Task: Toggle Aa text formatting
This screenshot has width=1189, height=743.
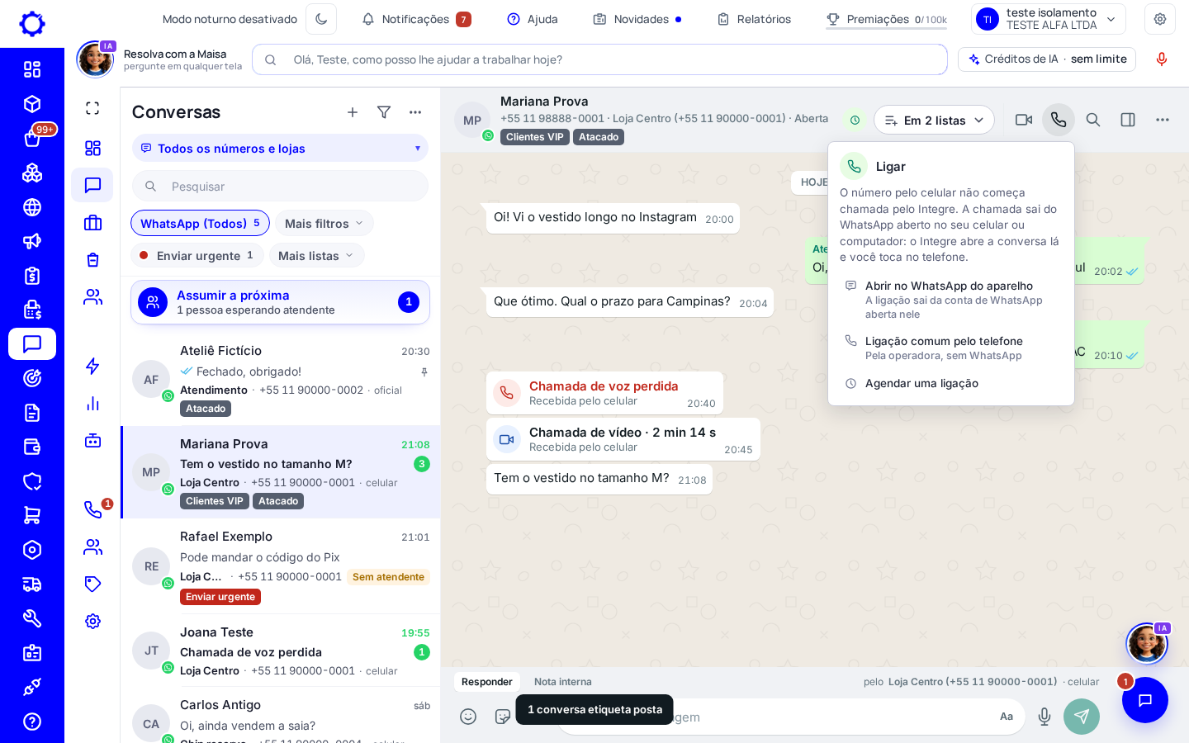Action: (x=1007, y=717)
